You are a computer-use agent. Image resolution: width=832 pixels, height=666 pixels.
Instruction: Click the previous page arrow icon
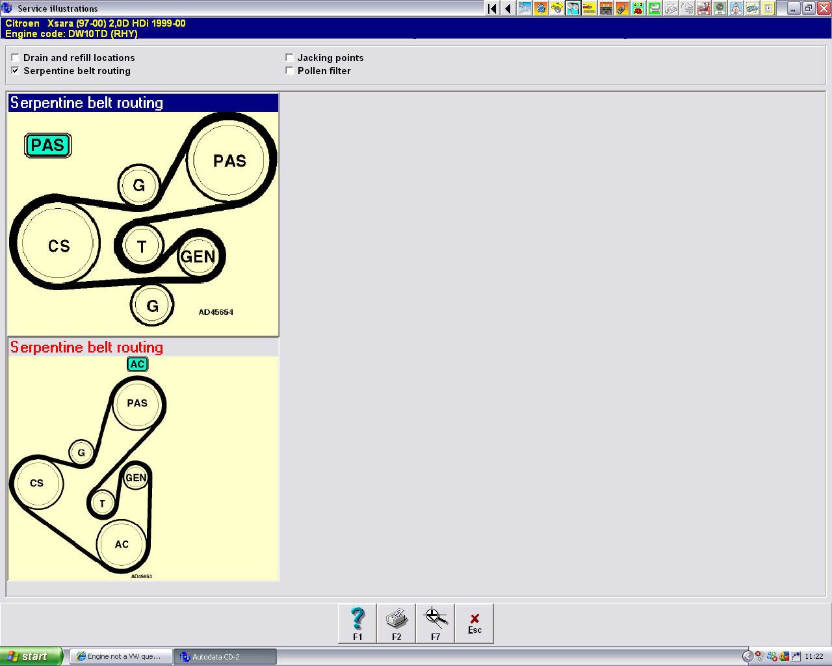point(508,8)
